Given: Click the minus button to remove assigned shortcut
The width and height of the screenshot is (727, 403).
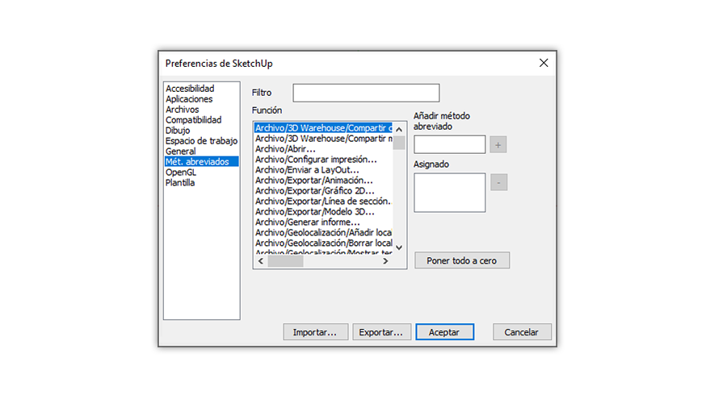Looking at the screenshot, I should 498,182.
